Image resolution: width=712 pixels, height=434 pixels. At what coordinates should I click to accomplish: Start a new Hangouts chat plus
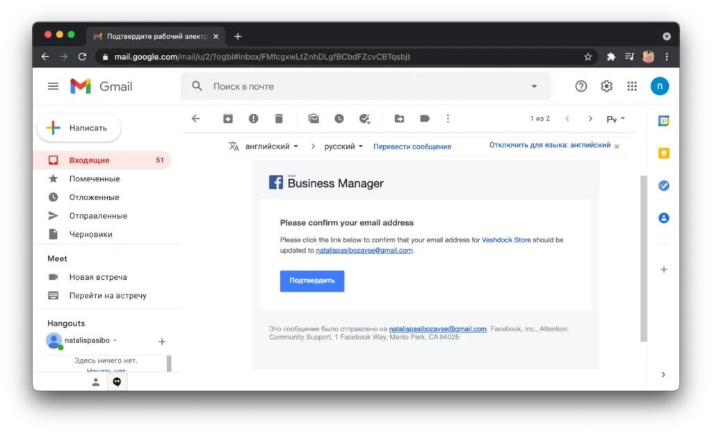[x=161, y=342]
